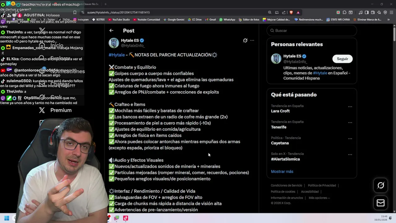Open Brave Rewards triangle icon

(298, 12)
